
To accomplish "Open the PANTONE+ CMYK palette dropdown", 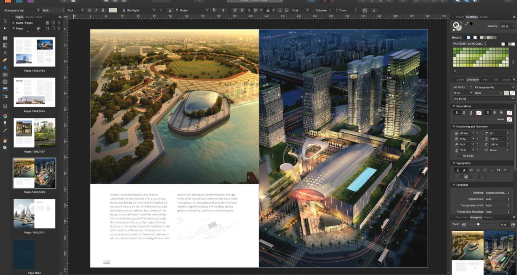I will coord(470,43).
